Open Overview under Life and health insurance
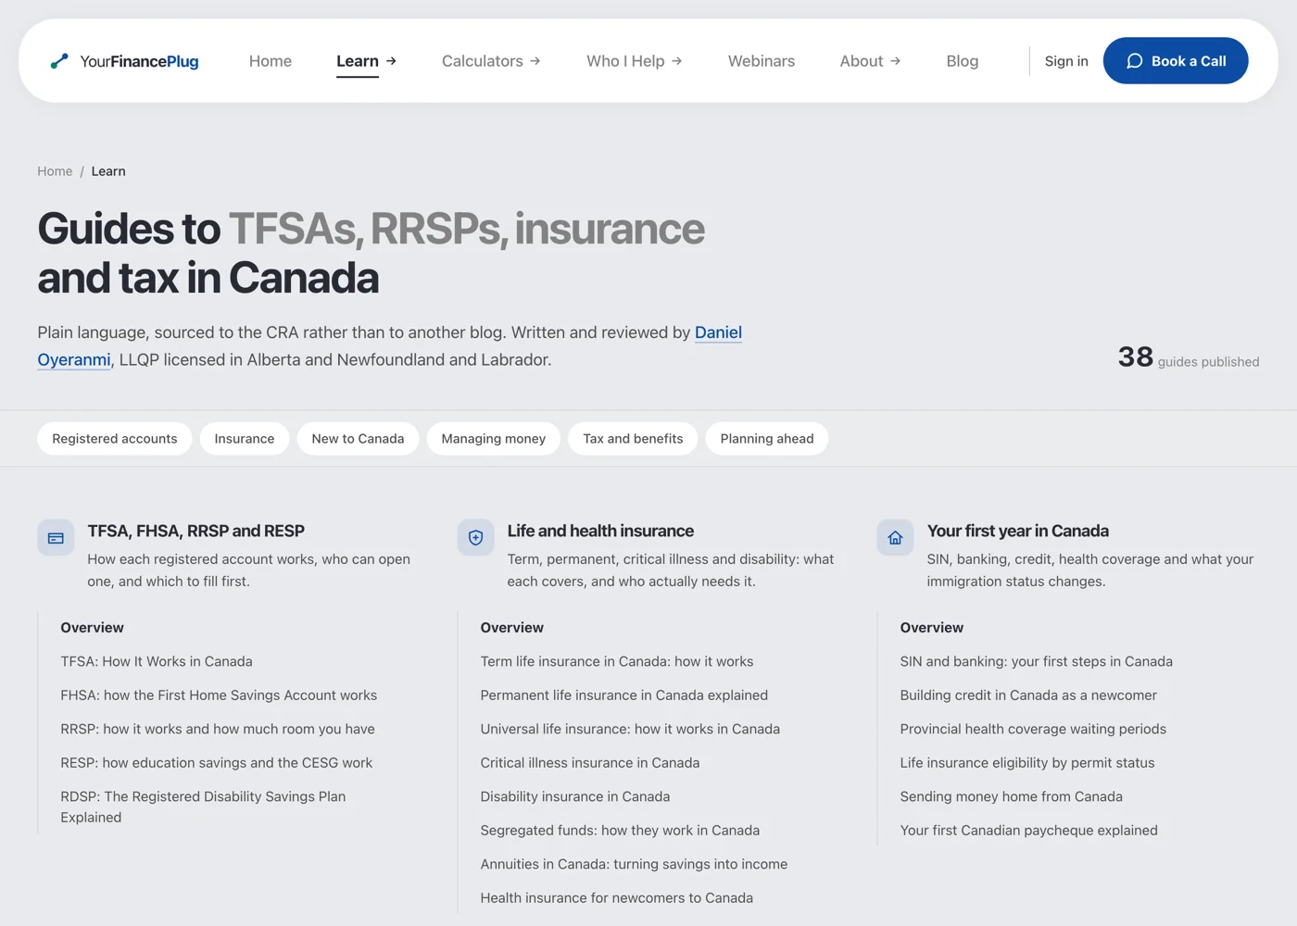The image size is (1297, 926). (512, 628)
